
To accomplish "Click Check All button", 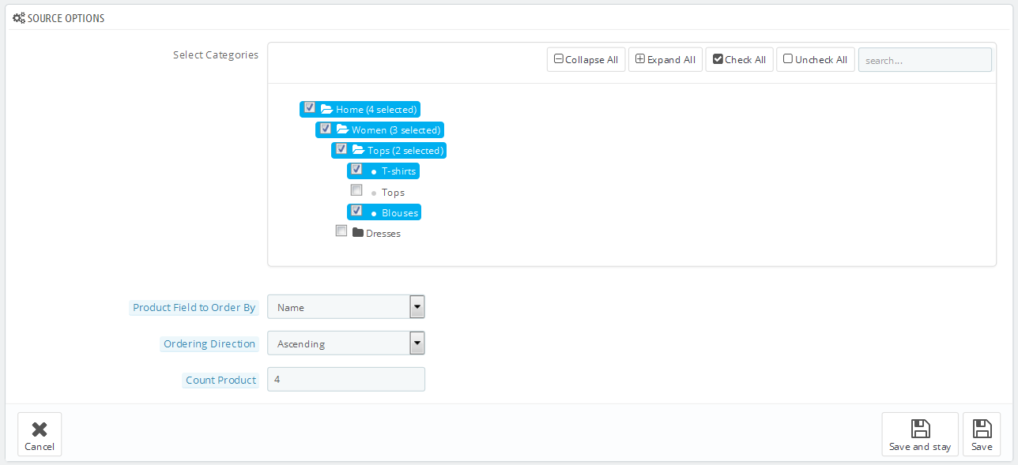I will [x=739, y=60].
